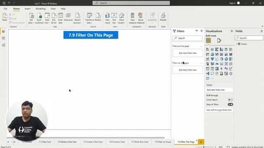Insert a Pie chart visual

[222, 59]
